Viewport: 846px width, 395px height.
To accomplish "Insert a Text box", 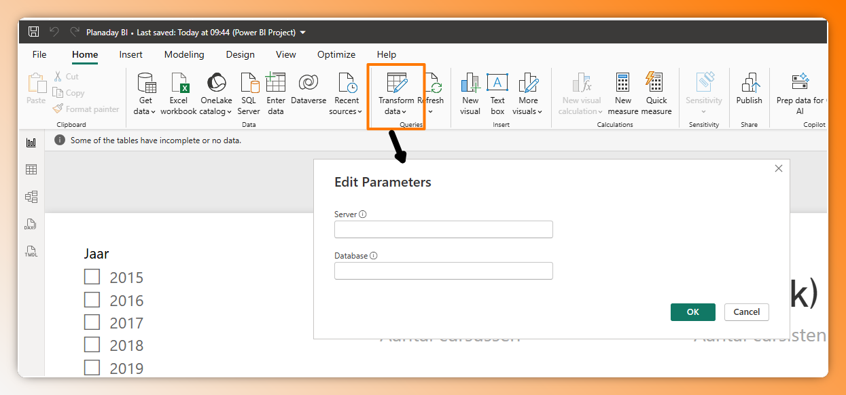I will 497,94.
